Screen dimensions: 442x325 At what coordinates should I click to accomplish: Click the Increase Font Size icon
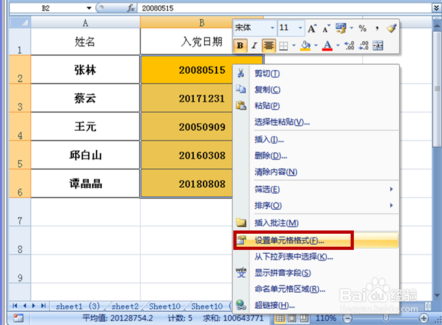pyautogui.click(x=312, y=28)
